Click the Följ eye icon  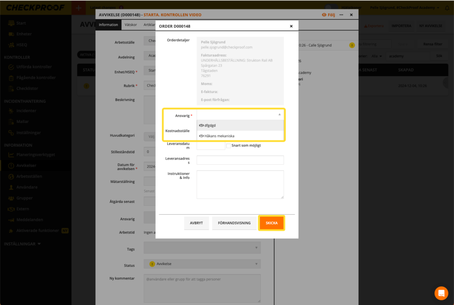click(324, 15)
